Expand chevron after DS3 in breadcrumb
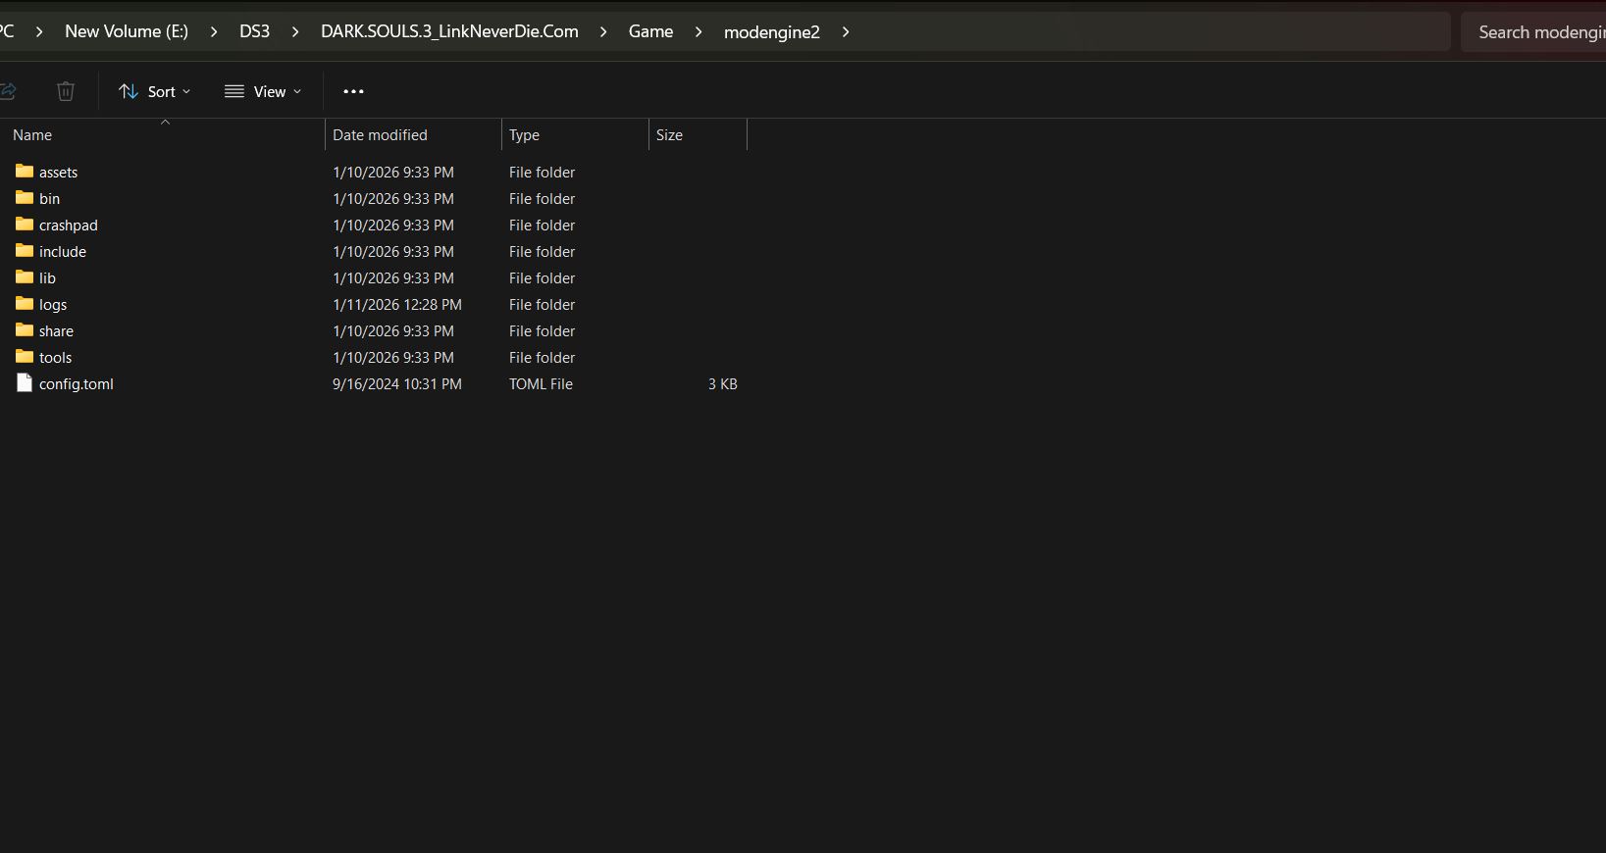 coord(295,32)
